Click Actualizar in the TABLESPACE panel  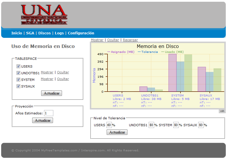click(52, 93)
